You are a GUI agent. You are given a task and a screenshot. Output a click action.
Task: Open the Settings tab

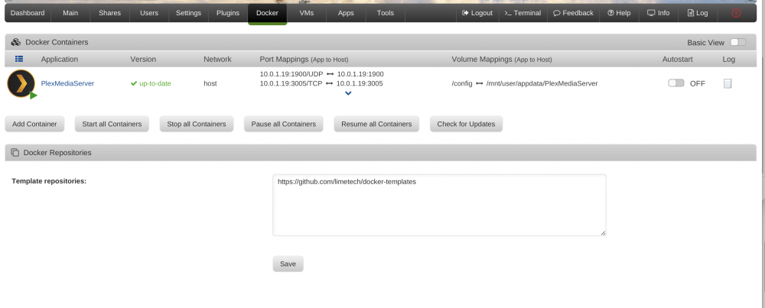[188, 13]
